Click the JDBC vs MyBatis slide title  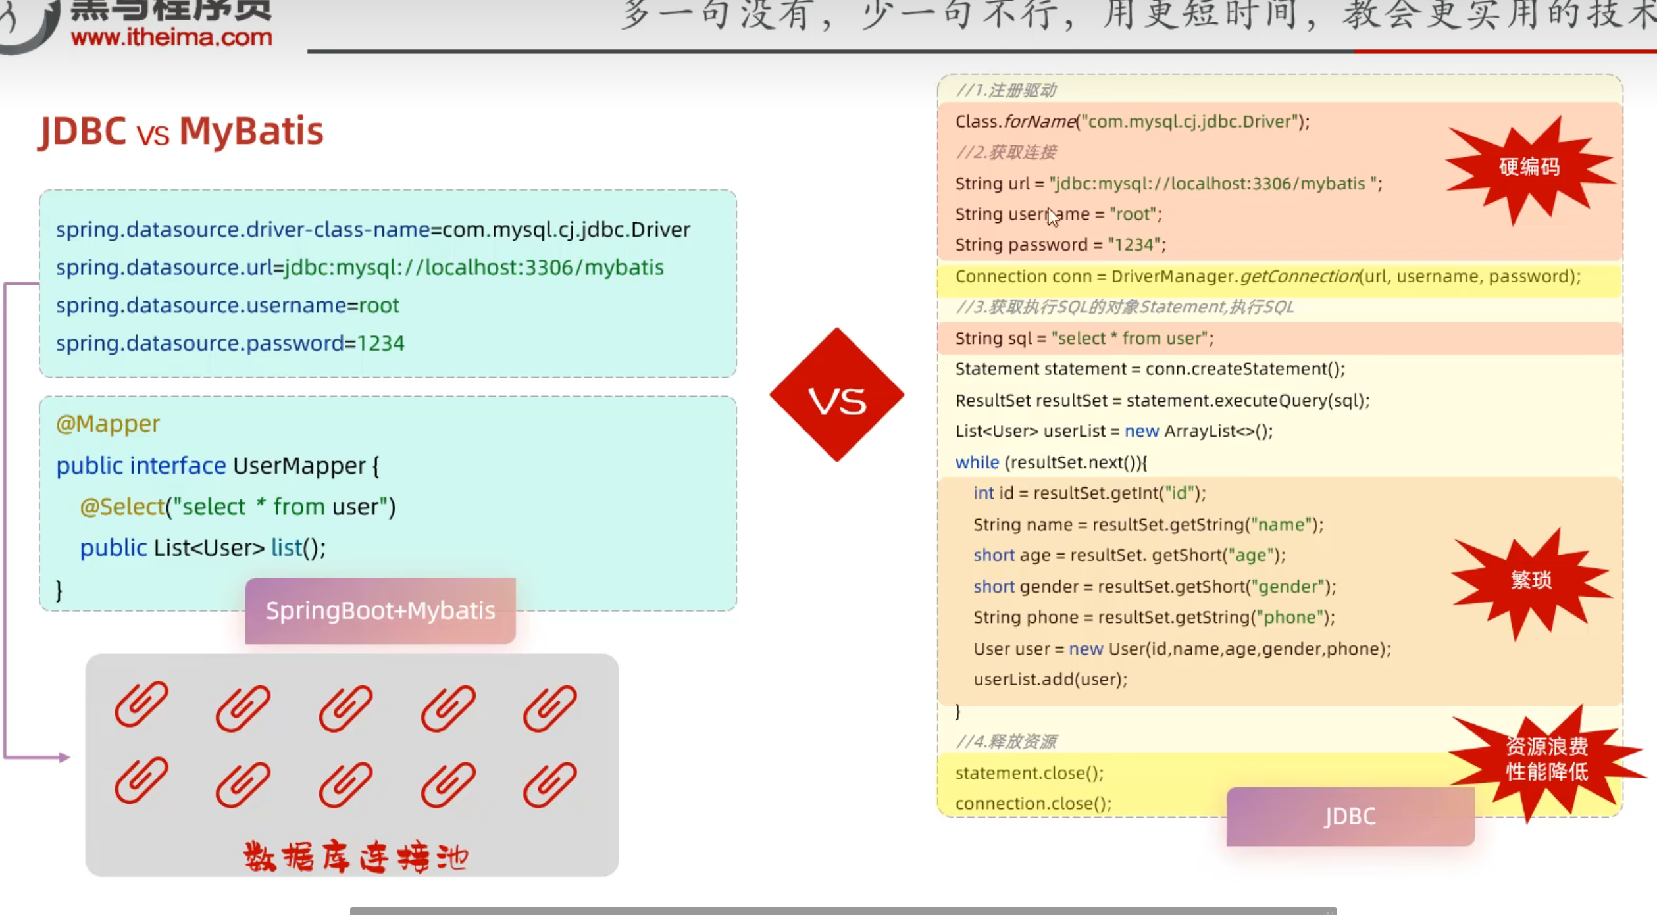pos(182,132)
